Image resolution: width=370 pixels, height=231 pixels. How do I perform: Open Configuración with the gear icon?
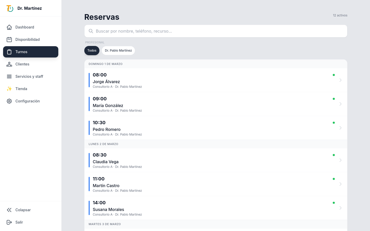(9, 101)
